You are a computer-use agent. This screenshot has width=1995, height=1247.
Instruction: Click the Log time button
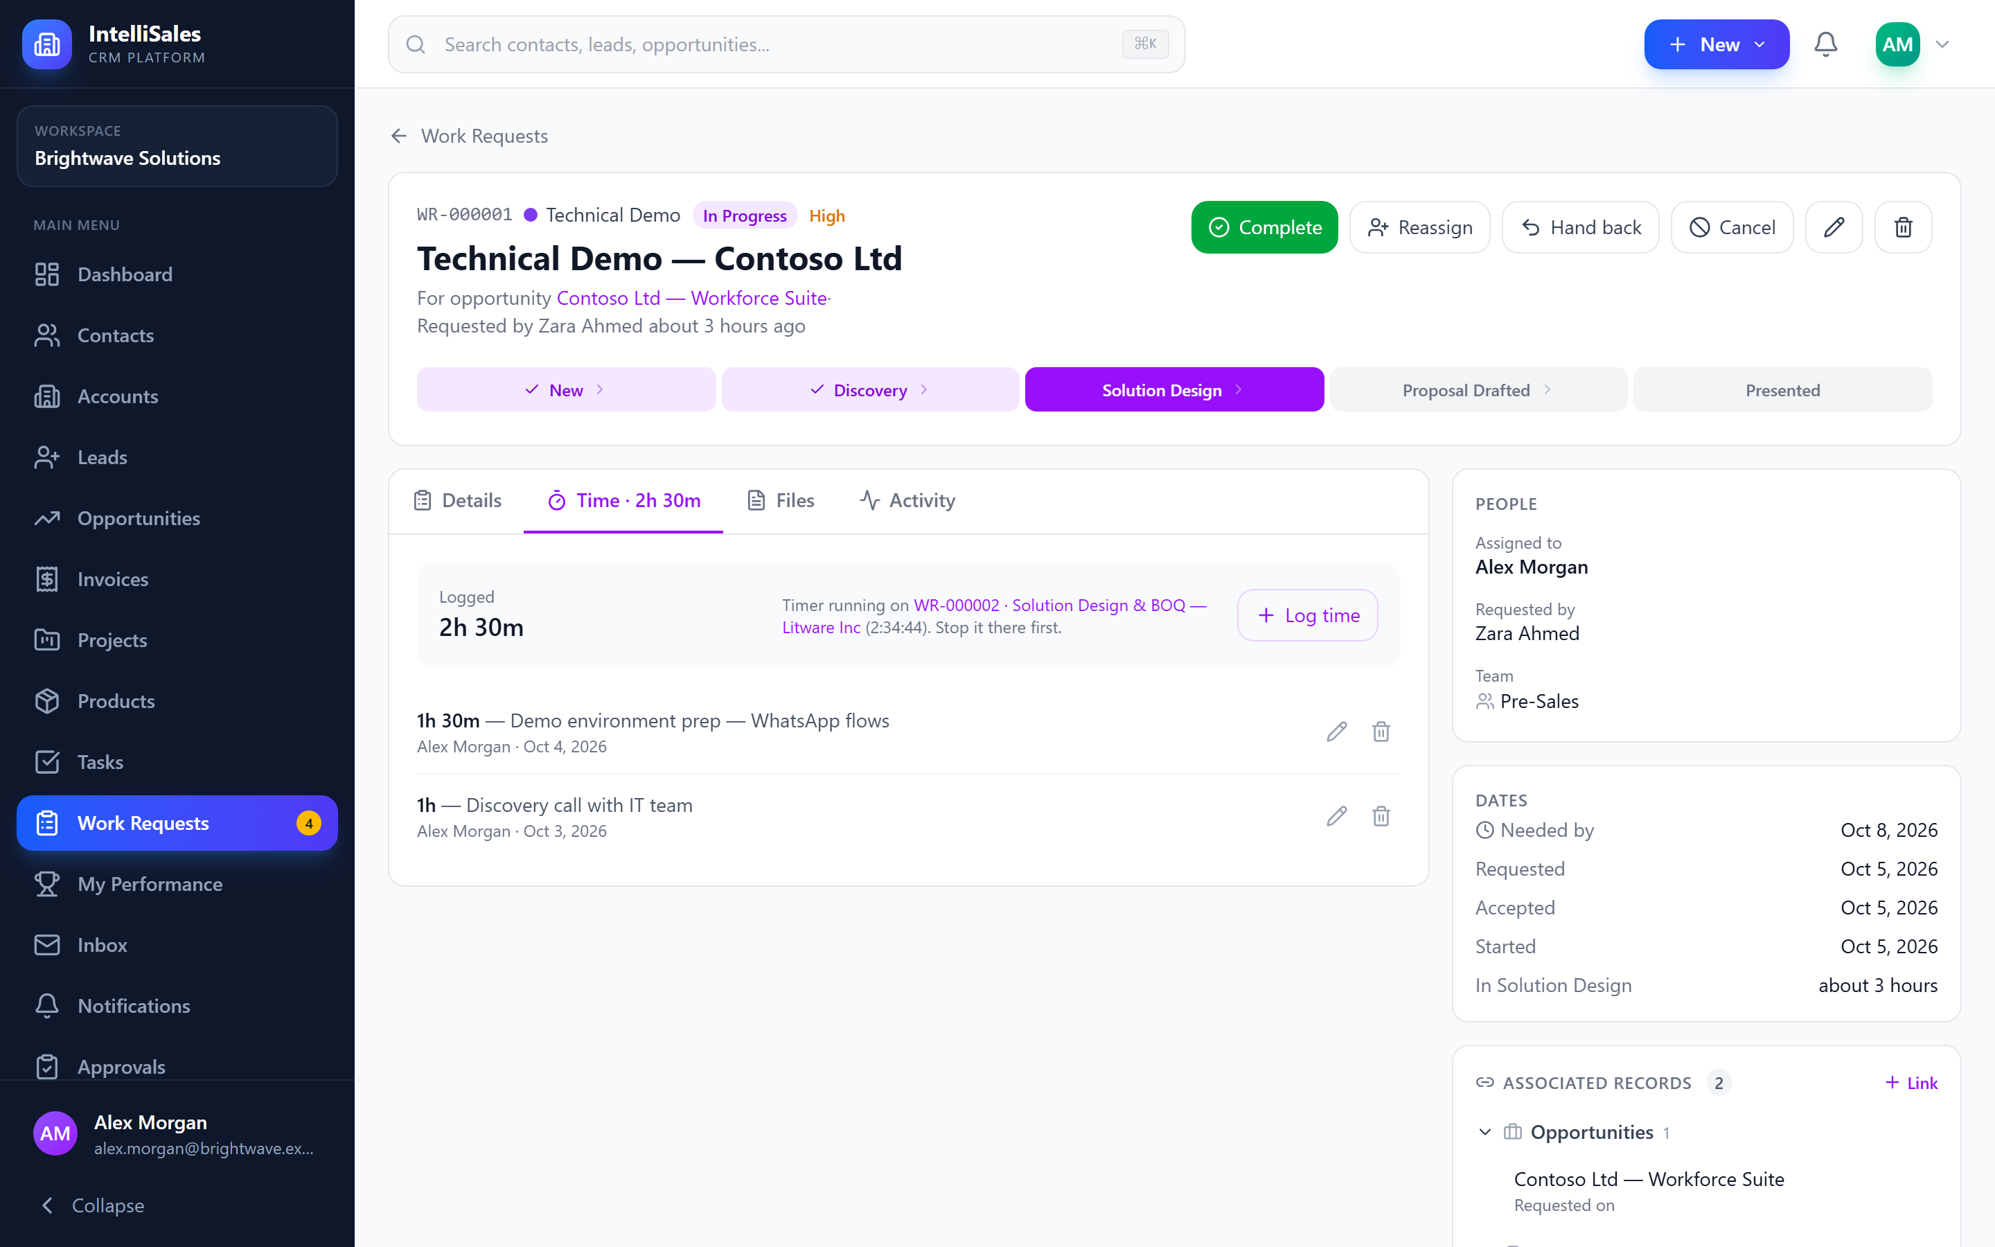1307,615
